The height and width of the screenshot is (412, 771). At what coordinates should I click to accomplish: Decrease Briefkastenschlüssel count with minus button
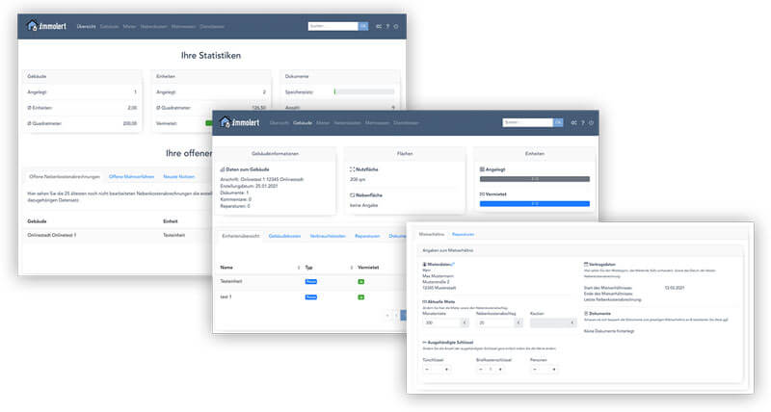pos(480,369)
